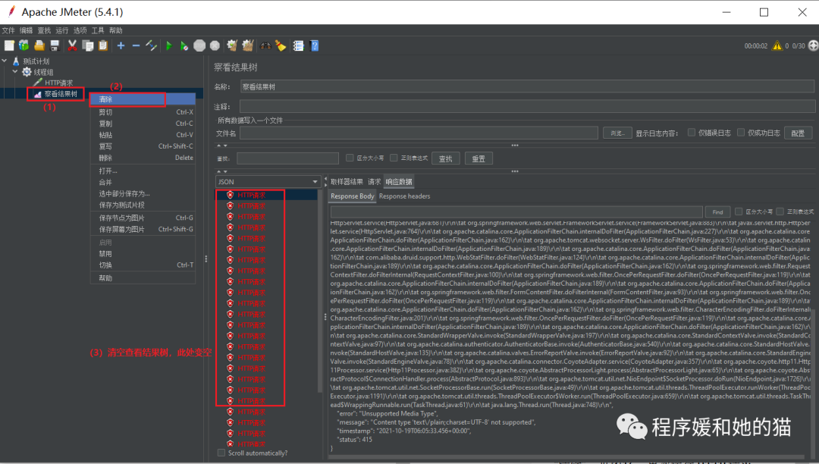Viewport: 819px width, 464px height.
Task: Switch to 响应数据 tab
Action: pyautogui.click(x=399, y=182)
